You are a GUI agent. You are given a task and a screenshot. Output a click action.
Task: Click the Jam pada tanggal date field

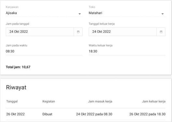(40, 32)
